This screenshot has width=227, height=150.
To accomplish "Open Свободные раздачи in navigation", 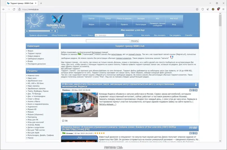I will coord(36,59).
